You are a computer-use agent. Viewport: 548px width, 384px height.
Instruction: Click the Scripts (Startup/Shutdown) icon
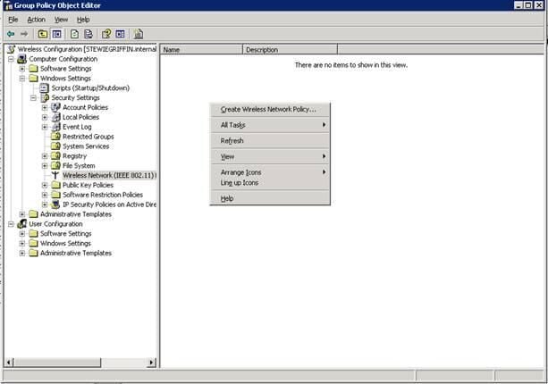coord(45,88)
